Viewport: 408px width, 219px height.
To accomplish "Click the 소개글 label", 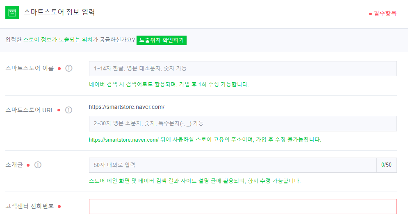I will pos(14,165).
